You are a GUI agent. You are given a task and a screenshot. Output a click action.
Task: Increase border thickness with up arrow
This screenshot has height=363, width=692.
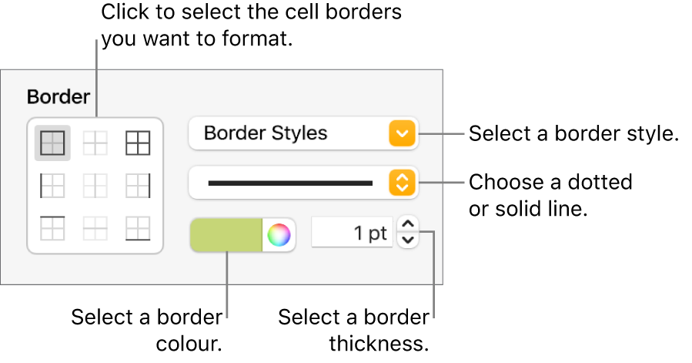point(408,225)
